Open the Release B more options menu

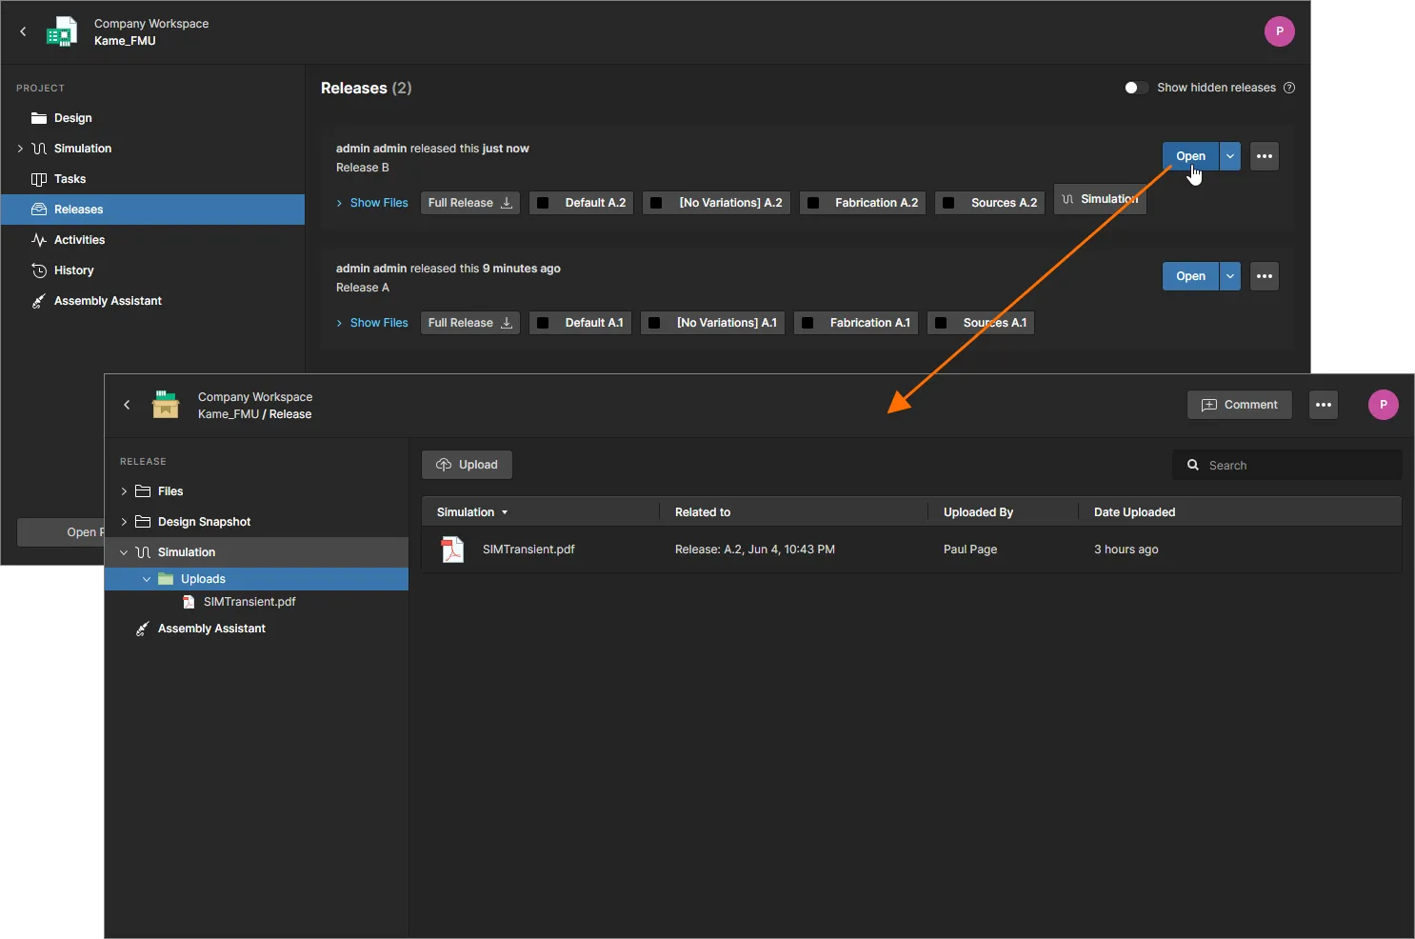pyautogui.click(x=1264, y=156)
